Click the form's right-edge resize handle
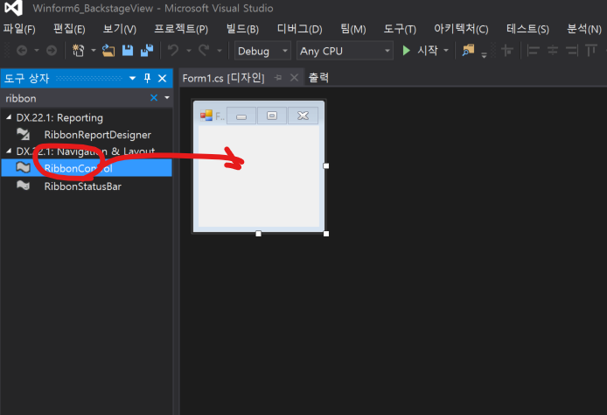The image size is (607, 415). click(326, 165)
